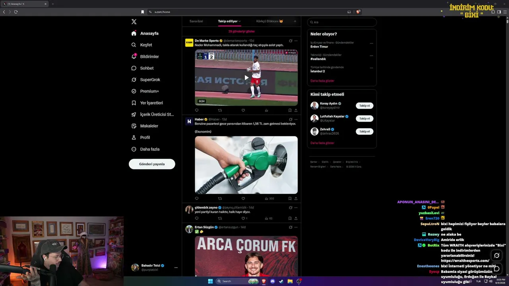Share the De Marke Sports post
509x286 pixels.
point(296,110)
